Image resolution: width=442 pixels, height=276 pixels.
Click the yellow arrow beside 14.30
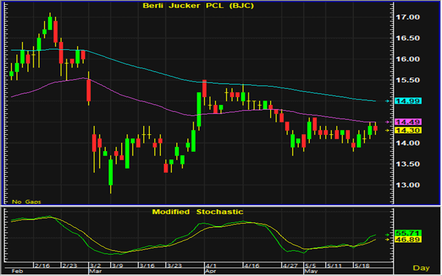[388, 131]
